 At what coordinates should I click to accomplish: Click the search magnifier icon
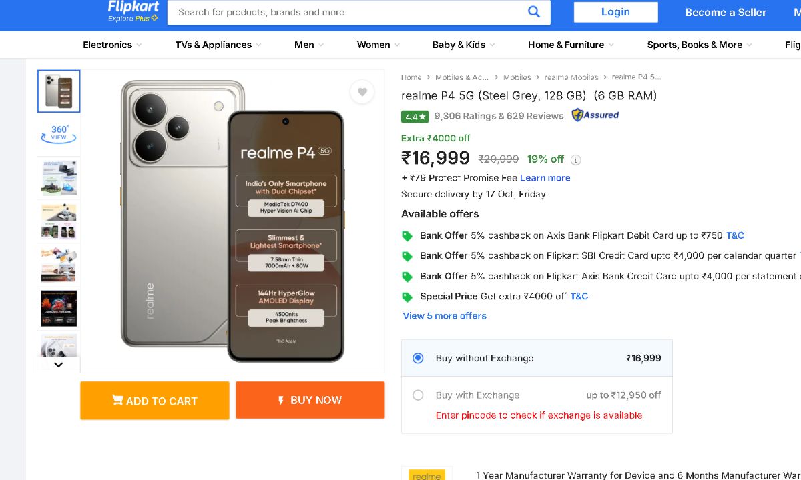click(533, 11)
